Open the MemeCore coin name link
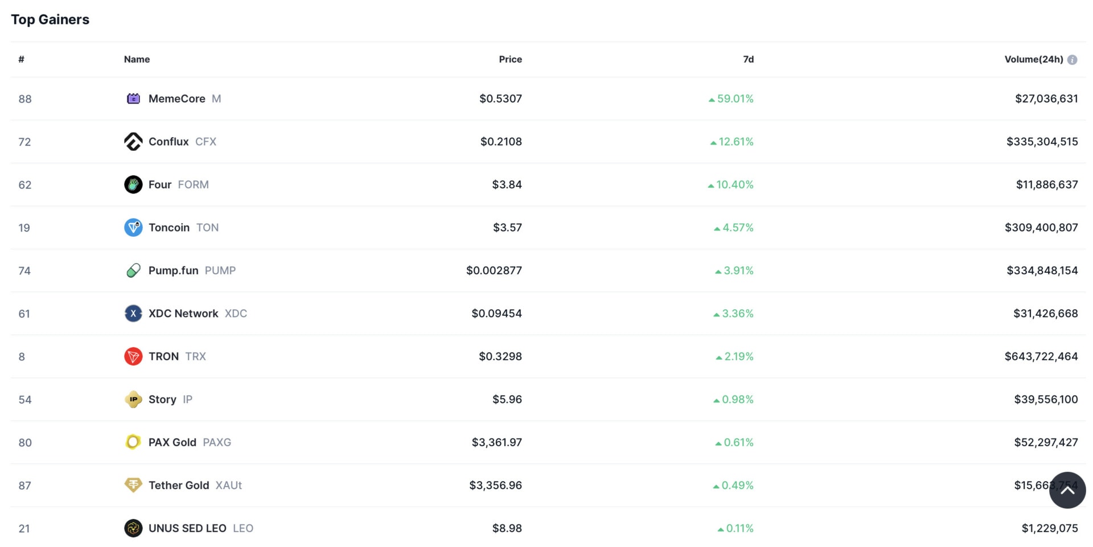Screen dimensions: 1093x547 click(176, 98)
